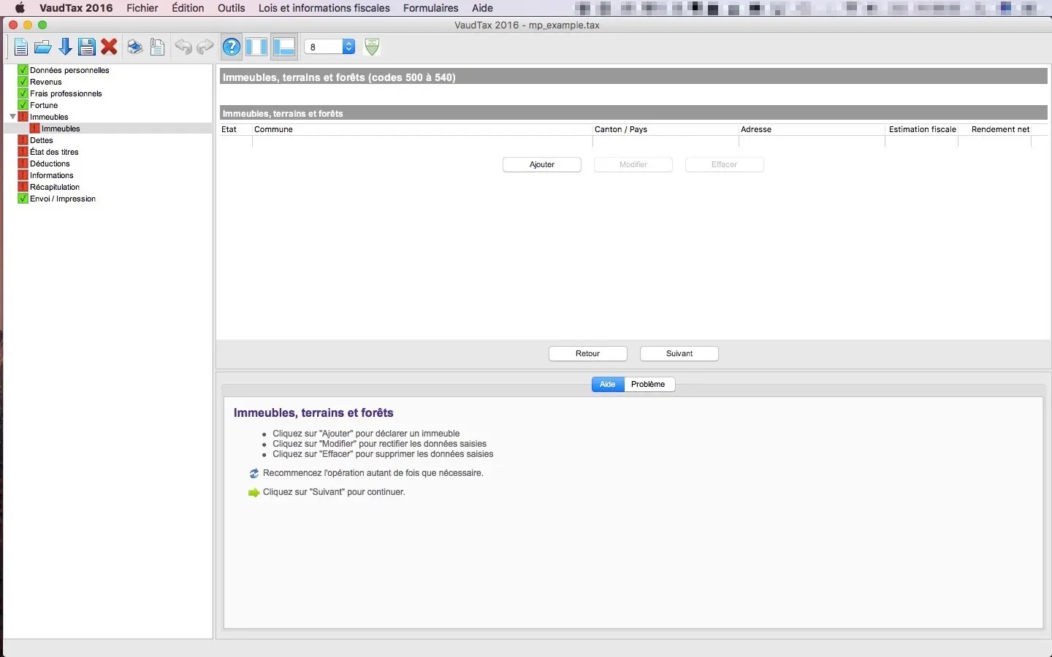This screenshot has width=1052, height=657.
Task: Open the Apple menu
Action: (x=20, y=8)
